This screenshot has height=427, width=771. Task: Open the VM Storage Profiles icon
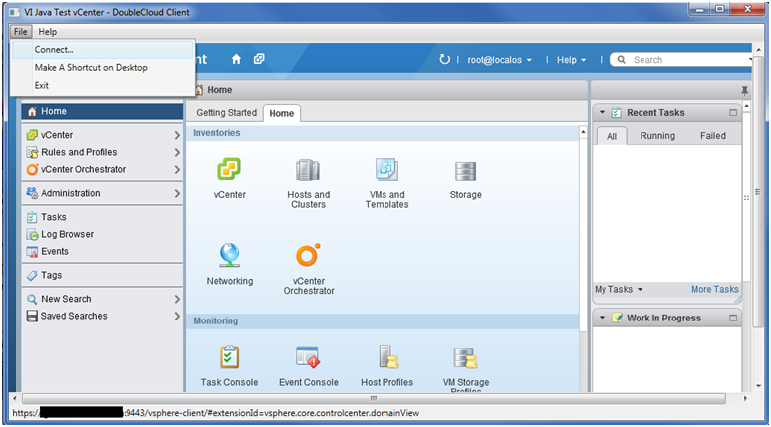(465, 358)
